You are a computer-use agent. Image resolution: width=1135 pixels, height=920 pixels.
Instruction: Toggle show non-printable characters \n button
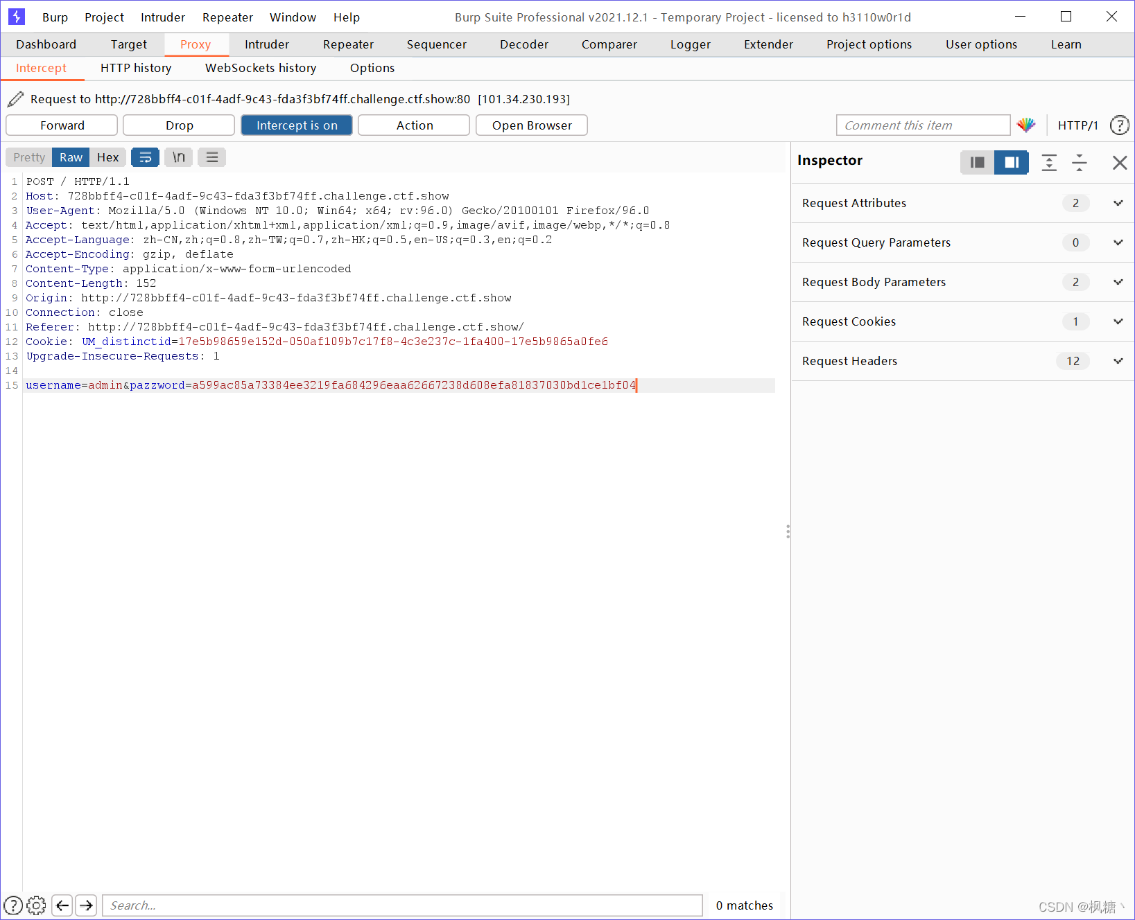[x=179, y=157]
